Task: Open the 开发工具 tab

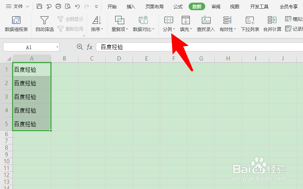Action: 259,7
